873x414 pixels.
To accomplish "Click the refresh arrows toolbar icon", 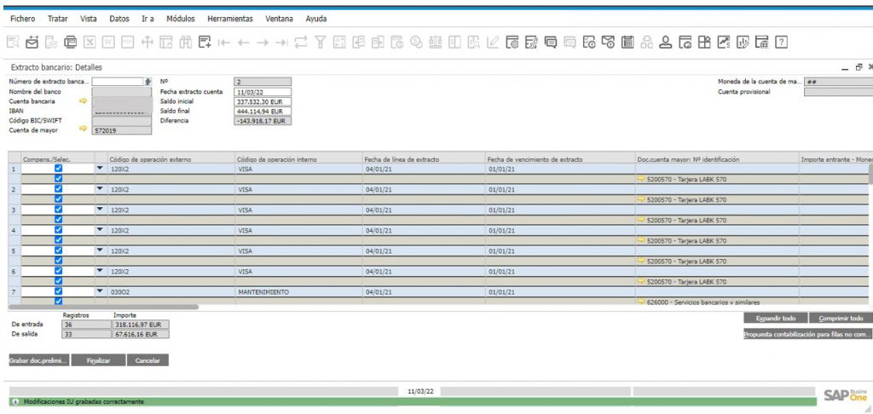I will coord(301,43).
